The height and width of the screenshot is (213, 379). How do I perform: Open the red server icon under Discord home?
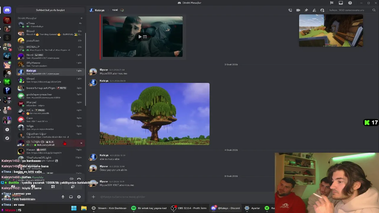click(7, 20)
